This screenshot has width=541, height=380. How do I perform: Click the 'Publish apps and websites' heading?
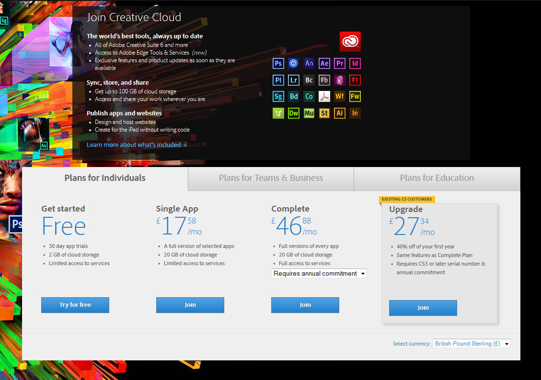coord(124,113)
